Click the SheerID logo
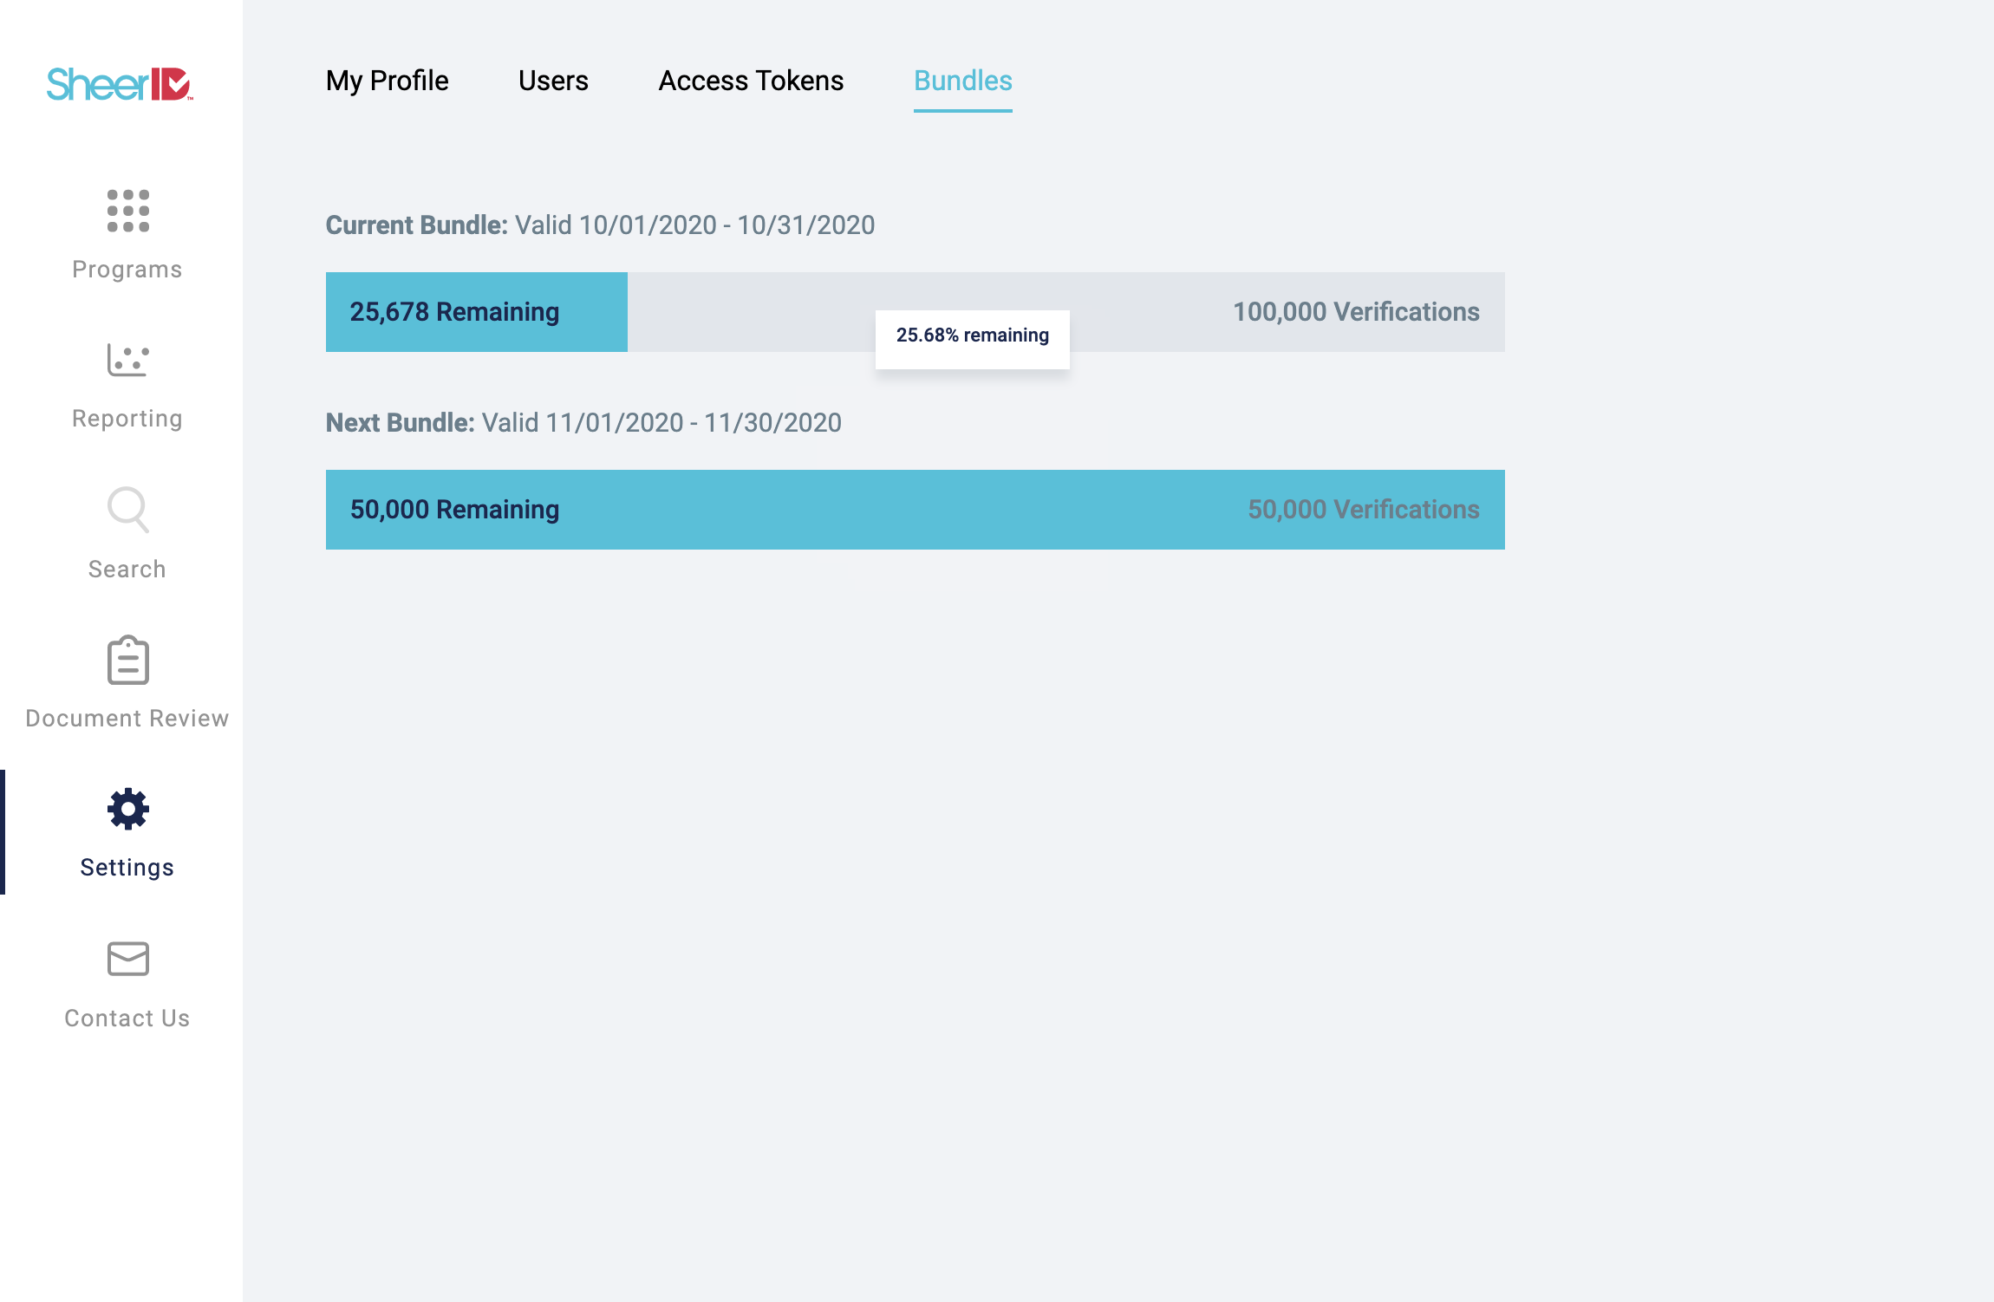This screenshot has height=1302, width=1994. point(120,84)
